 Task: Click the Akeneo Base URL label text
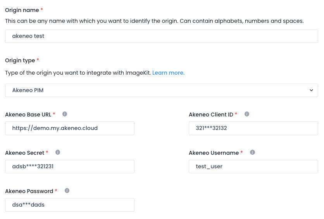pyautogui.click(x=28, y=115)
